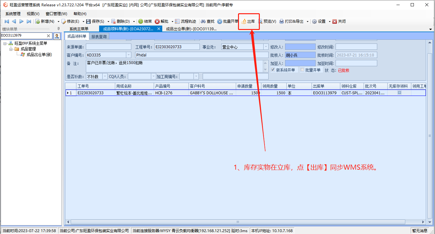Click the 打印&导出 print button
This screenshot has height=234, width=435.
[291, 21]
